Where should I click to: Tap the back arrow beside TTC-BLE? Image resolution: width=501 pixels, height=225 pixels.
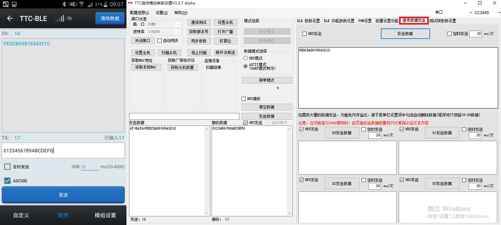click(10, 18)
